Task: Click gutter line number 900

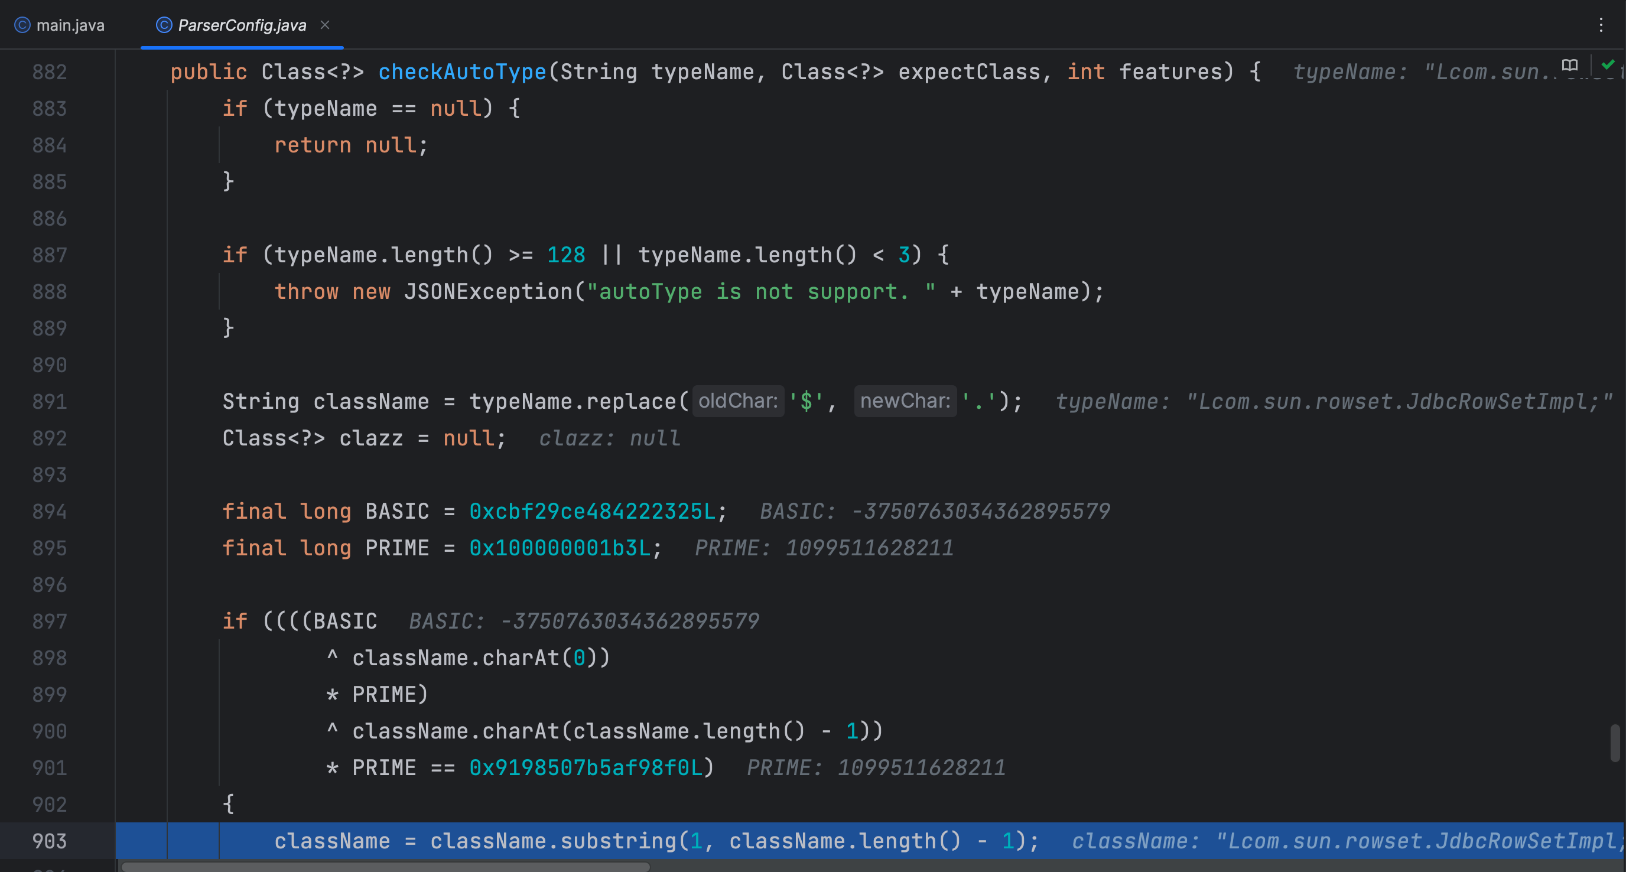Action: [49, 731]
